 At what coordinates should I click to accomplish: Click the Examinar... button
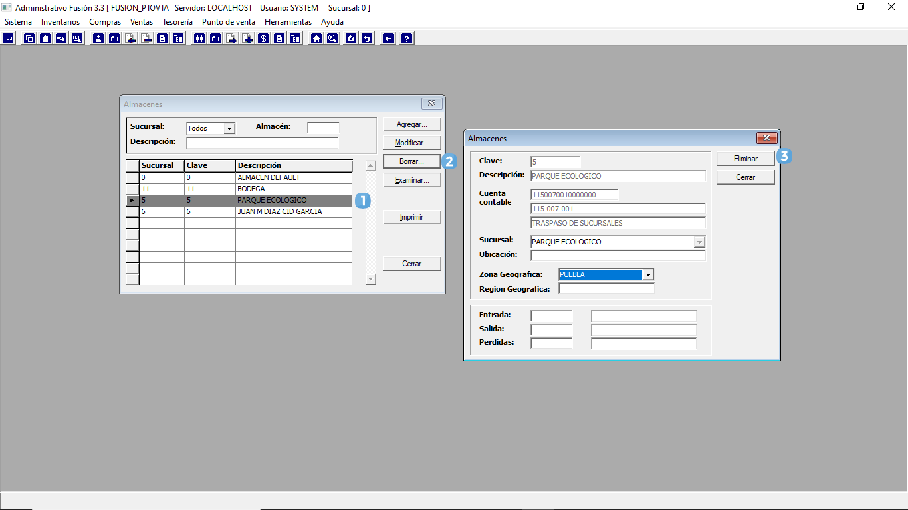pos(412,180)
